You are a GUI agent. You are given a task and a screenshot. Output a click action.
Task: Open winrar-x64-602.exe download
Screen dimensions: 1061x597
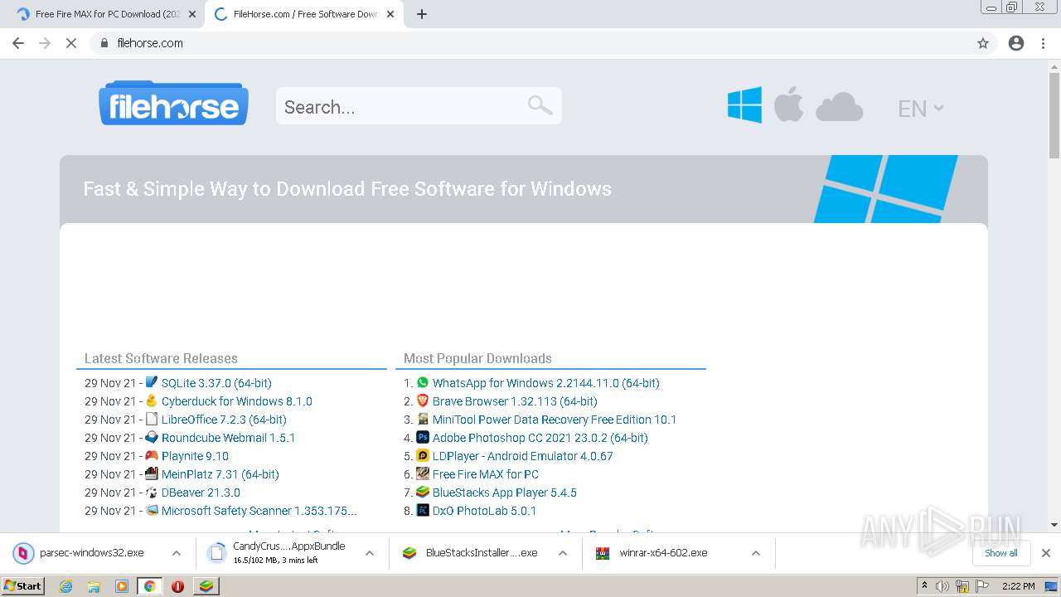pos(663,553)
